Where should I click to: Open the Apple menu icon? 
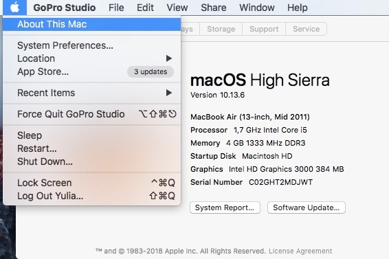(14, 8)
